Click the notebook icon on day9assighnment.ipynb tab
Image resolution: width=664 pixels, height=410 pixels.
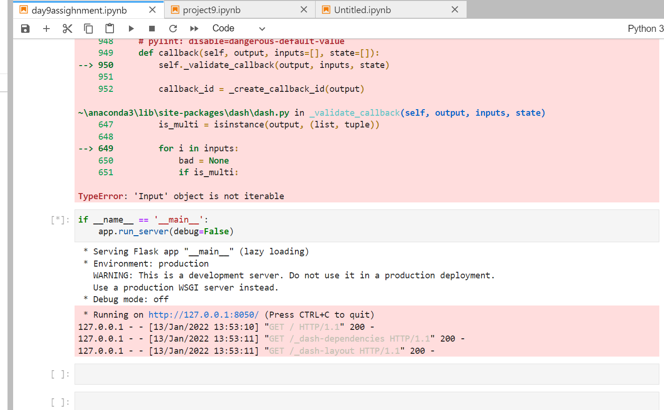pyautogui.click(x=23, y=10)
